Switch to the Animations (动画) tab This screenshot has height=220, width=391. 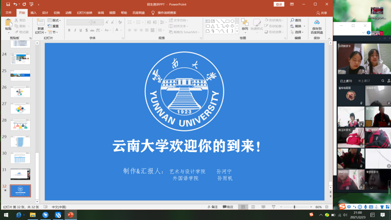[69, 13]
